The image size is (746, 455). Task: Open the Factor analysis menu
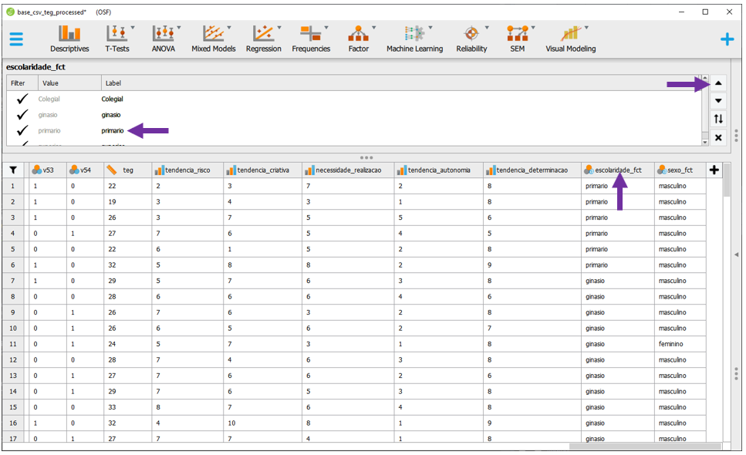click(x=358, y=39)
